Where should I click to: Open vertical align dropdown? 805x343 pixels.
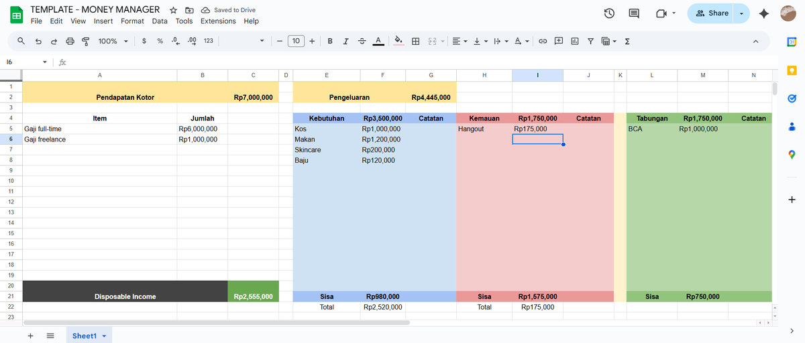point(480,41)
